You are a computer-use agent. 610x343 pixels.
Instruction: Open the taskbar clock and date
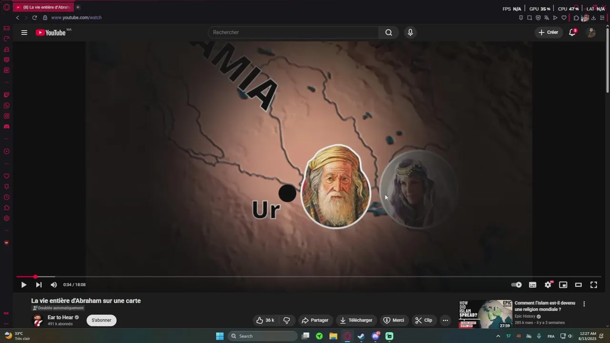point(588,336)
